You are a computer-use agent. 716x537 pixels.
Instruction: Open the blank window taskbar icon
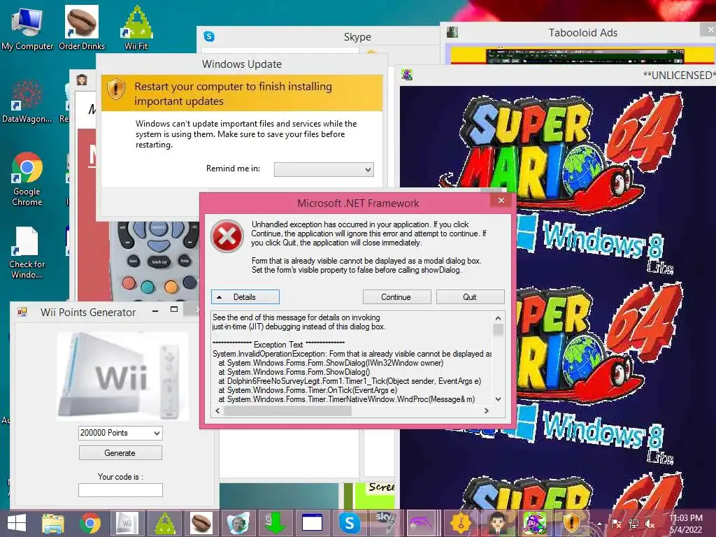[313, 523]
